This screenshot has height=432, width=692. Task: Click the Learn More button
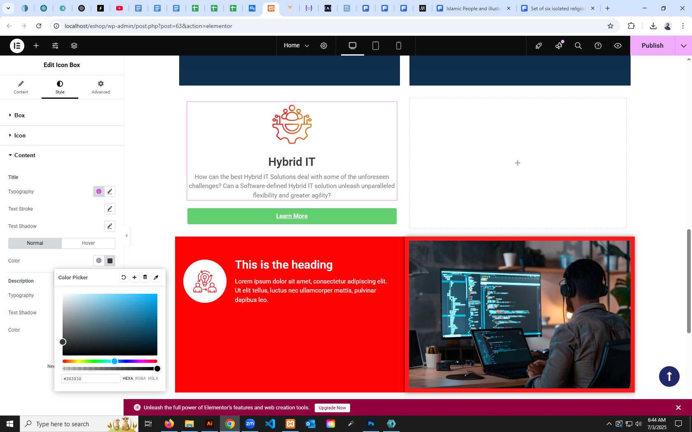(x=292, y=216)
